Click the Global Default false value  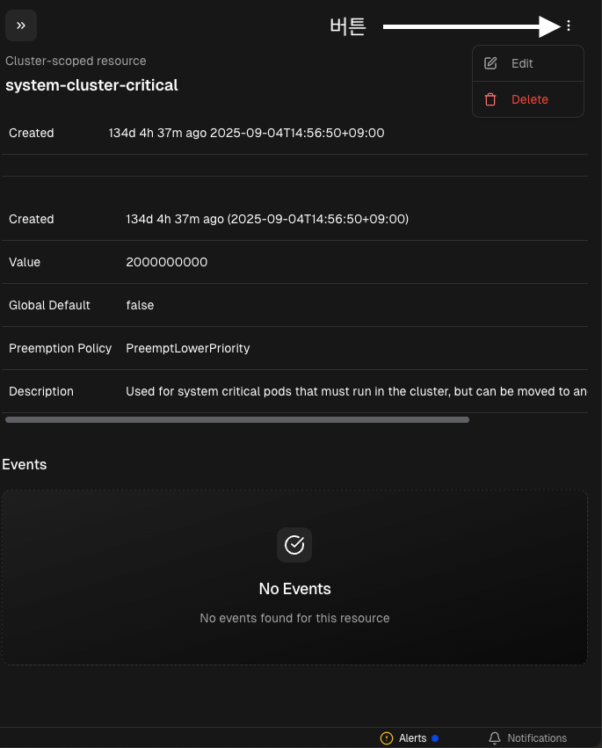140,305
